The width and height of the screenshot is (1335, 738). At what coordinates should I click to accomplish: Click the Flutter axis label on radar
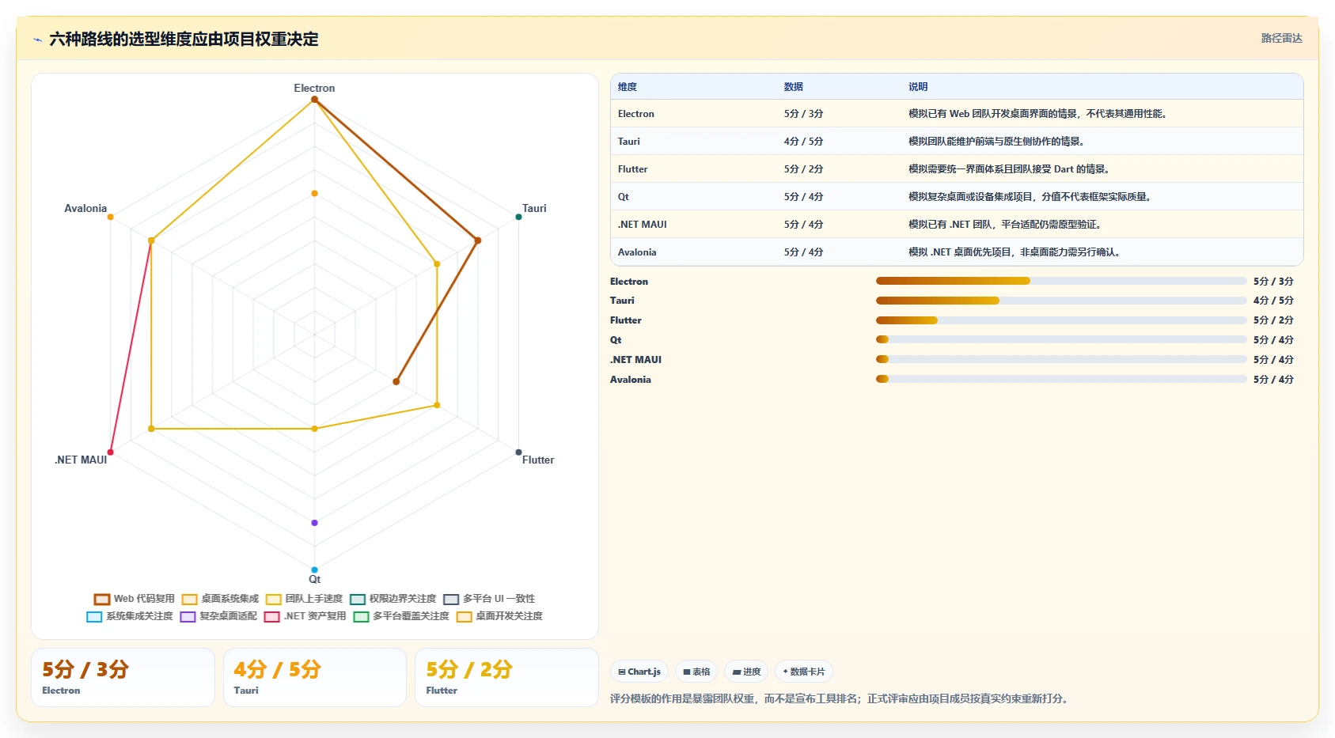tap(538, 460)
